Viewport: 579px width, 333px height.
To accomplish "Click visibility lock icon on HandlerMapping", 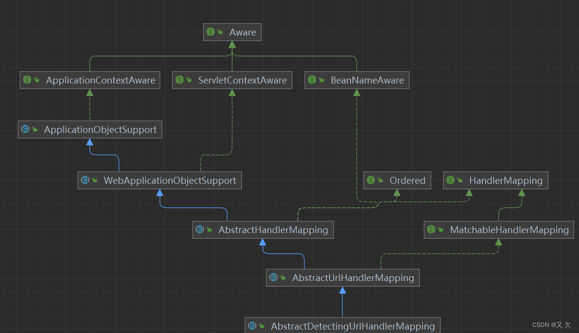I will [x=460, y=180].
